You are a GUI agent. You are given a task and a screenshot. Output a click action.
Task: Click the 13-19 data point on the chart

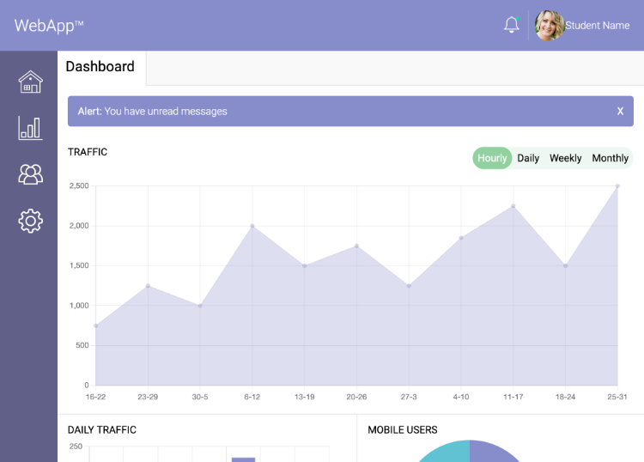[x=304, y=265]
